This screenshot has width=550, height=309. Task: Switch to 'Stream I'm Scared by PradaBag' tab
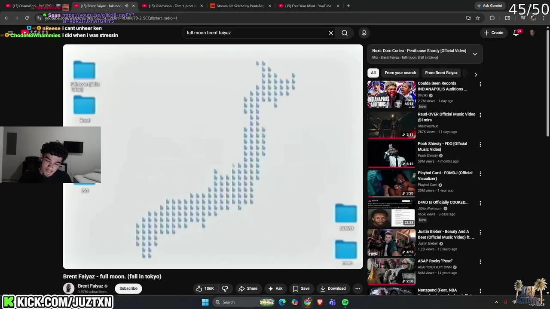[x=240, y=6]
